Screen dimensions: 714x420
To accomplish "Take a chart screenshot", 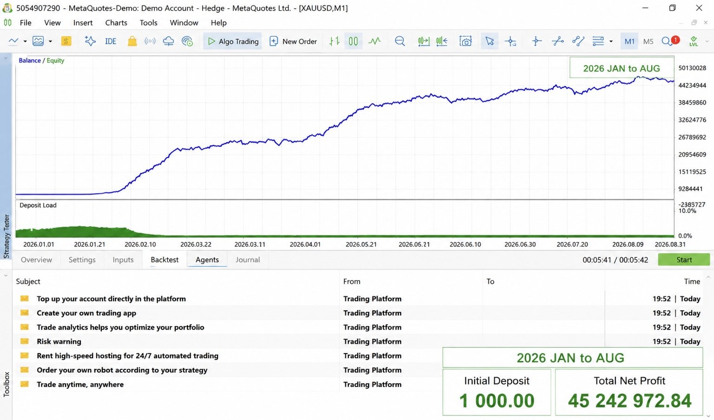I will (465, 41).
